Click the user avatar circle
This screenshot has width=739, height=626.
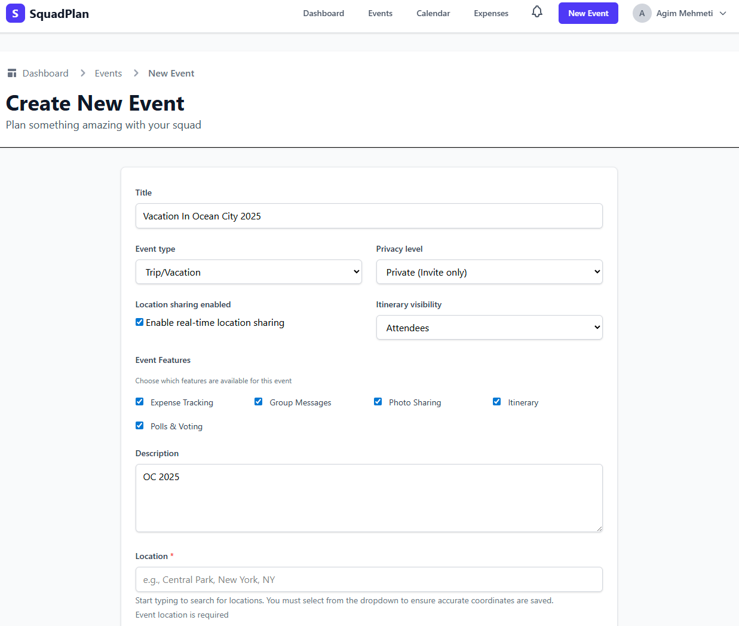642,13
